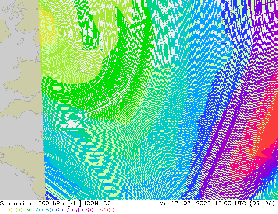Click the green '30' knots legend value
Screen dimensions: 278x214
pos(29,210)
